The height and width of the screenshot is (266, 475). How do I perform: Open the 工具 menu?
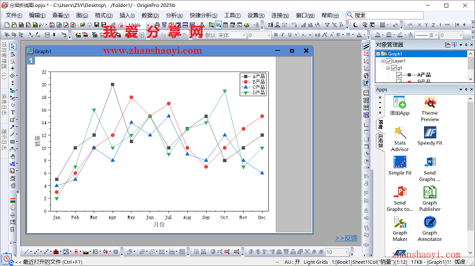[x=233, y=15]
